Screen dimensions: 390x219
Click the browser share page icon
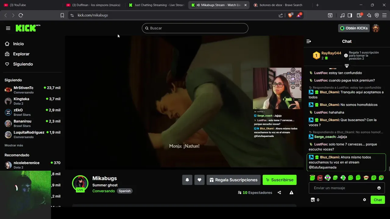coord(281,15)
